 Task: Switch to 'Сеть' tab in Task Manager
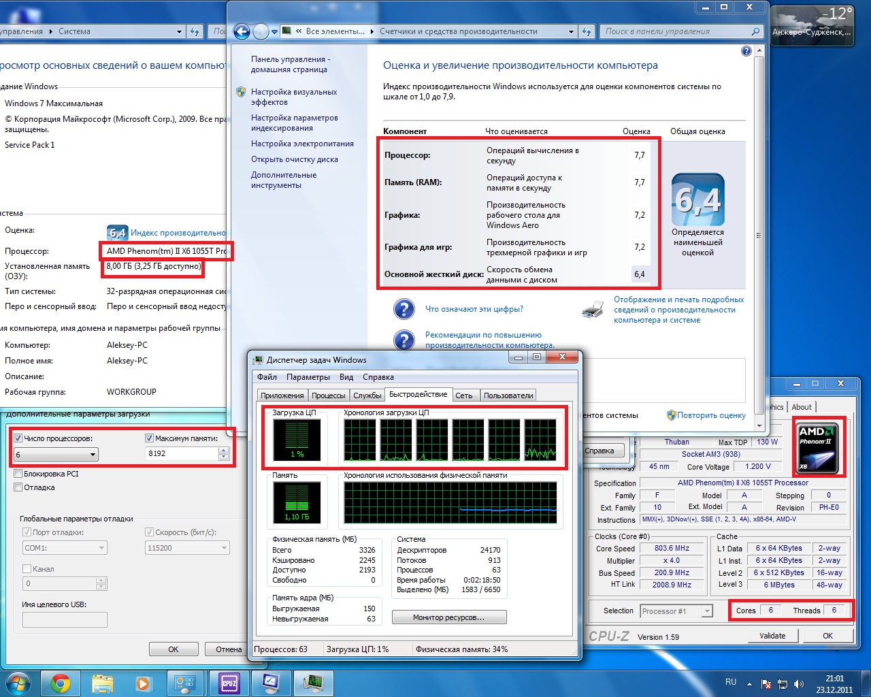coord(464,395)
